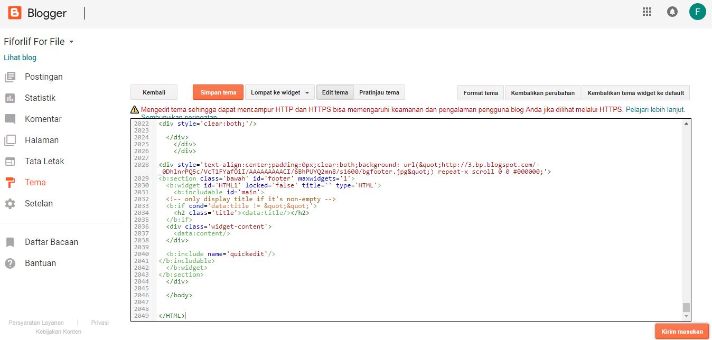This screenshot has width=712, height=340.
Task: Open Tata Letak in the sidebar
Action: [44, 162]
